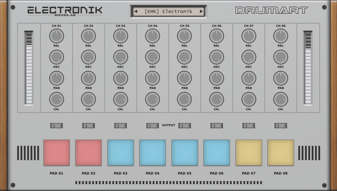Open the preset name display

click(168, 11)
